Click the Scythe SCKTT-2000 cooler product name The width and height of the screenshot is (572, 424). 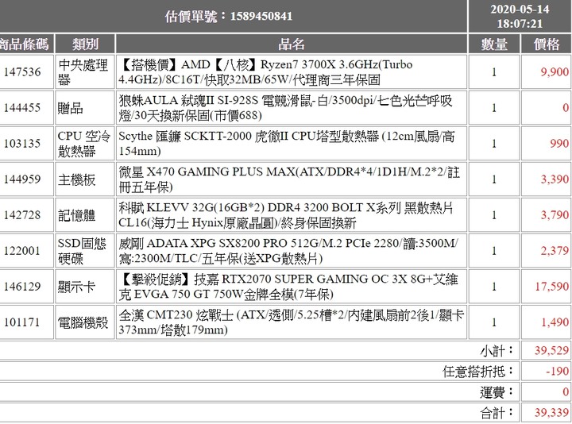point(287,143)
